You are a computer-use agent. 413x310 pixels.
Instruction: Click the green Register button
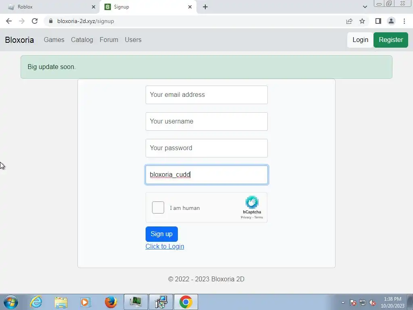coord(390,40)
